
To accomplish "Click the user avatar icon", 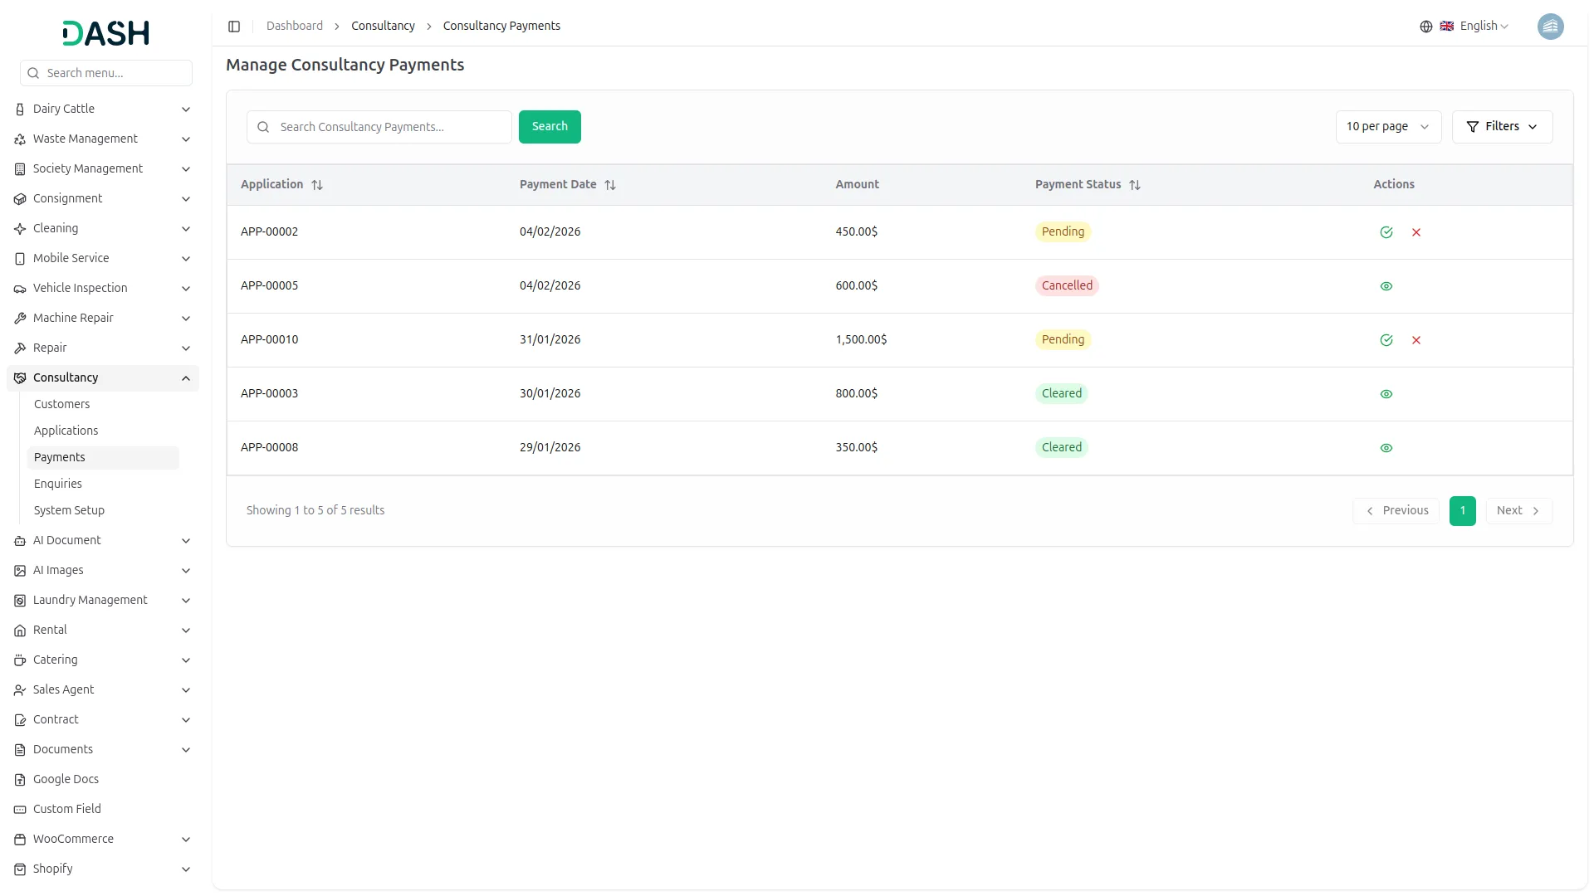I will (x=1549, y=27).
